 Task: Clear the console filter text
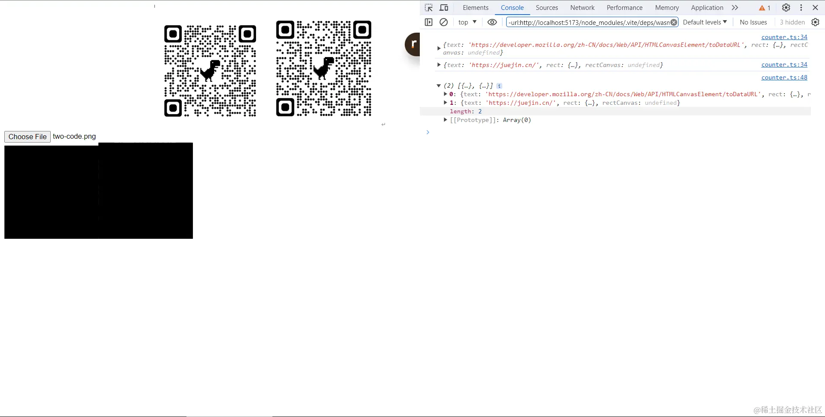point(674,22)
